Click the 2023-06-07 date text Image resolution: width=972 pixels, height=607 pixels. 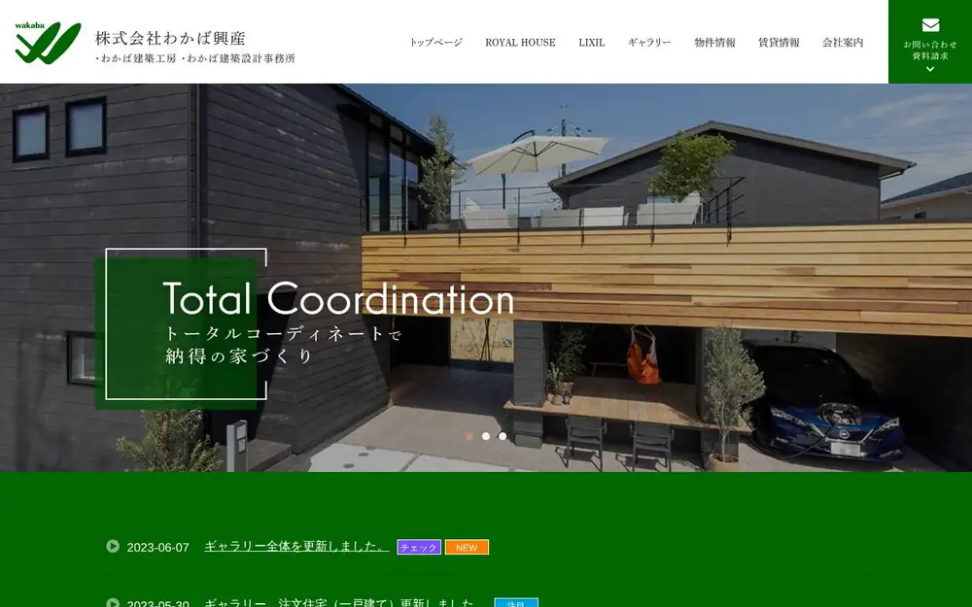tap(157, 548)
